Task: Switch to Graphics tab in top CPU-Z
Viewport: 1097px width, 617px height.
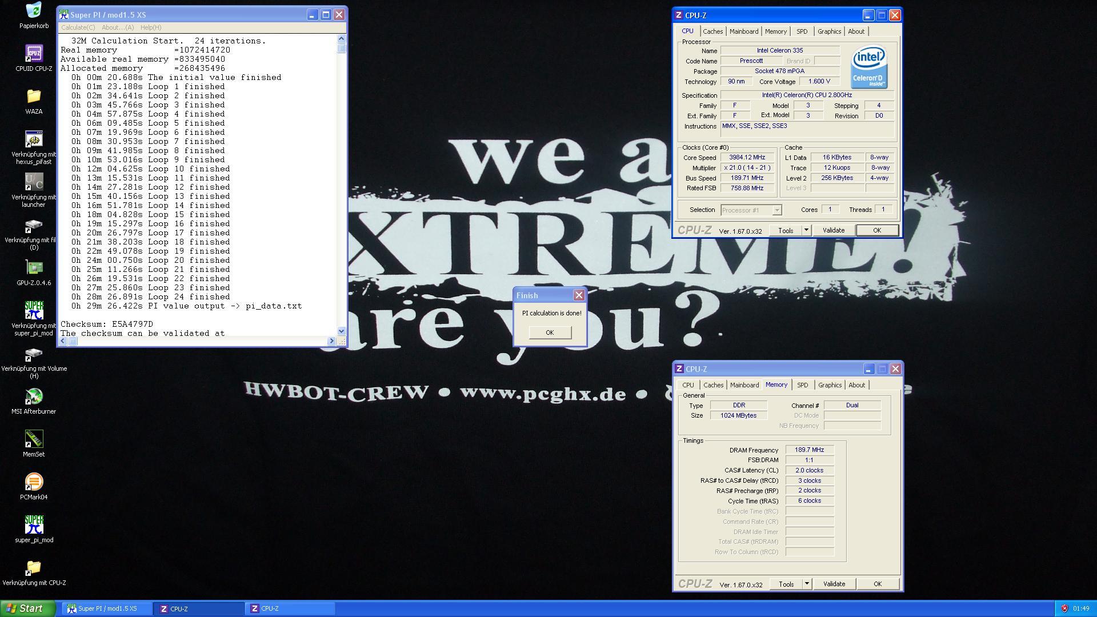Action: pyautogui.click(x=829, y=31)
